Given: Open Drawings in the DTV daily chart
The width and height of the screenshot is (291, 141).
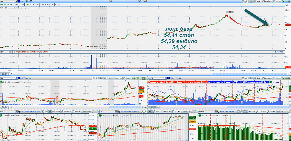Looking at the screenshot, I should click(x=266, y=78).
